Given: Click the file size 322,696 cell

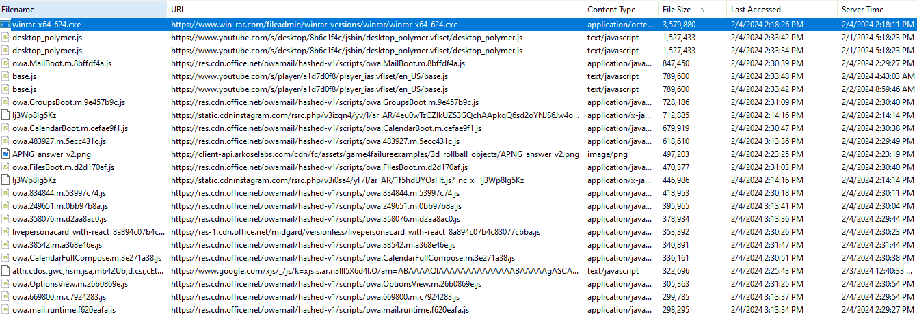Looking at the screenshot, I should (x=676, y=270).
